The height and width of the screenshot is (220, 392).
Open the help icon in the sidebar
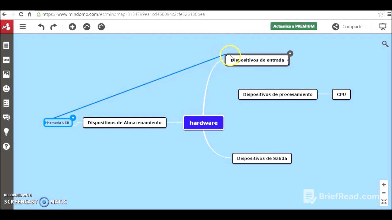click(x=6, y=146)
